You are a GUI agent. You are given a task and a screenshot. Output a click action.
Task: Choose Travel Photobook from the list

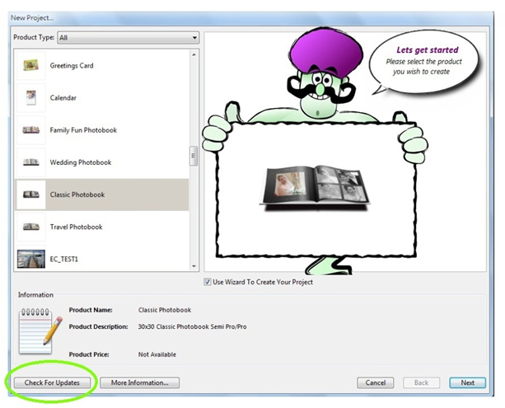pyautogui.click(x=102, y=227)
